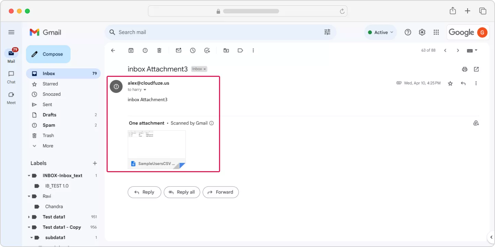Image resolution: width=495 pixels, height=247 pixels.
Task: Snooze this email
Action: (x=193, y=50)
